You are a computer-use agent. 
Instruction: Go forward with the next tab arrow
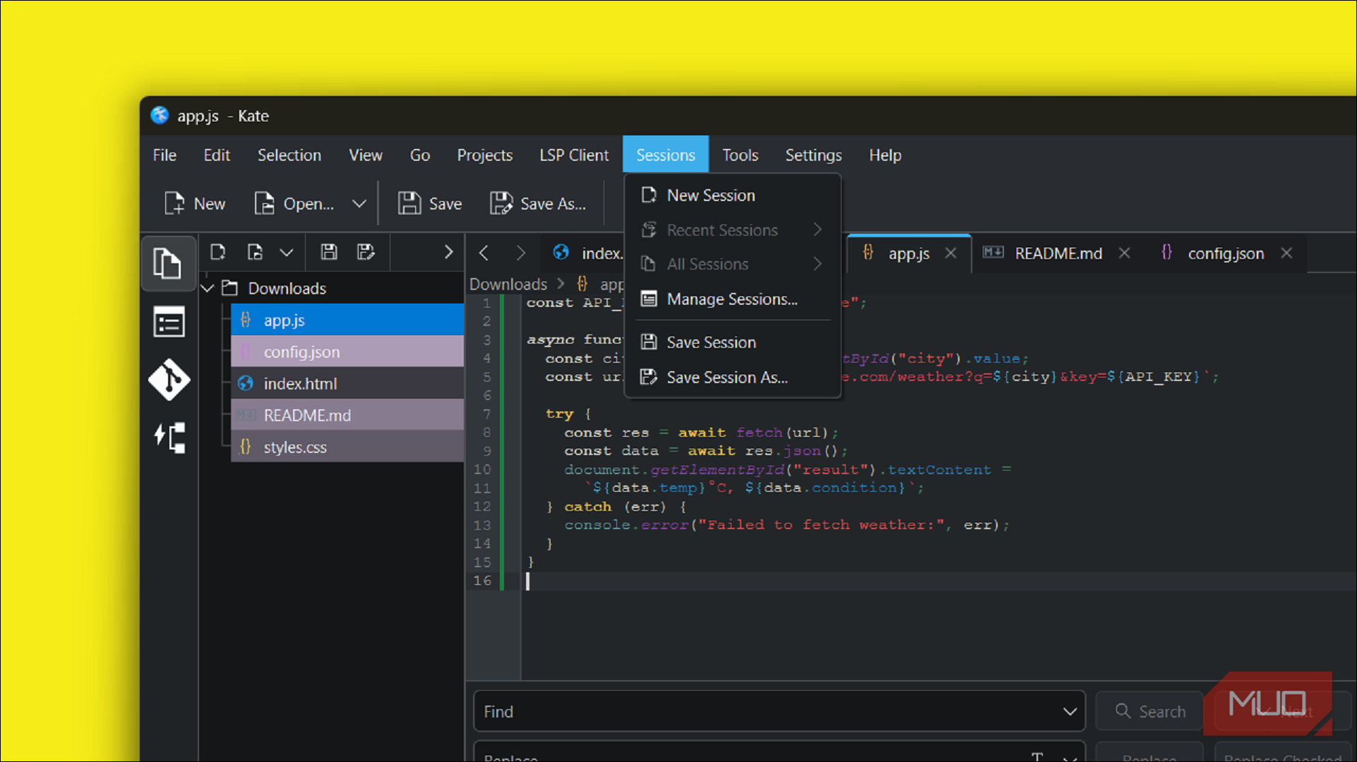pos(521,253)
